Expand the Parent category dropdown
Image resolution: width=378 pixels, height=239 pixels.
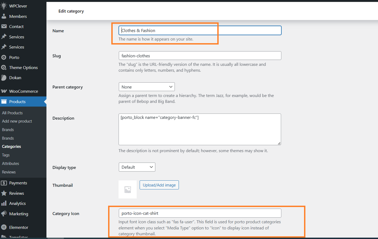[147, 87]
